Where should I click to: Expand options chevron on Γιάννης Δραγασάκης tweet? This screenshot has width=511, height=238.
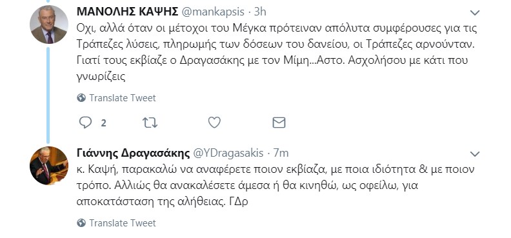(475, 154)
